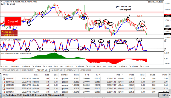Click the order icon for 53117610
The width and height of the screenshot is (171, 98).
pyautogui.click(x=4, y=78)
